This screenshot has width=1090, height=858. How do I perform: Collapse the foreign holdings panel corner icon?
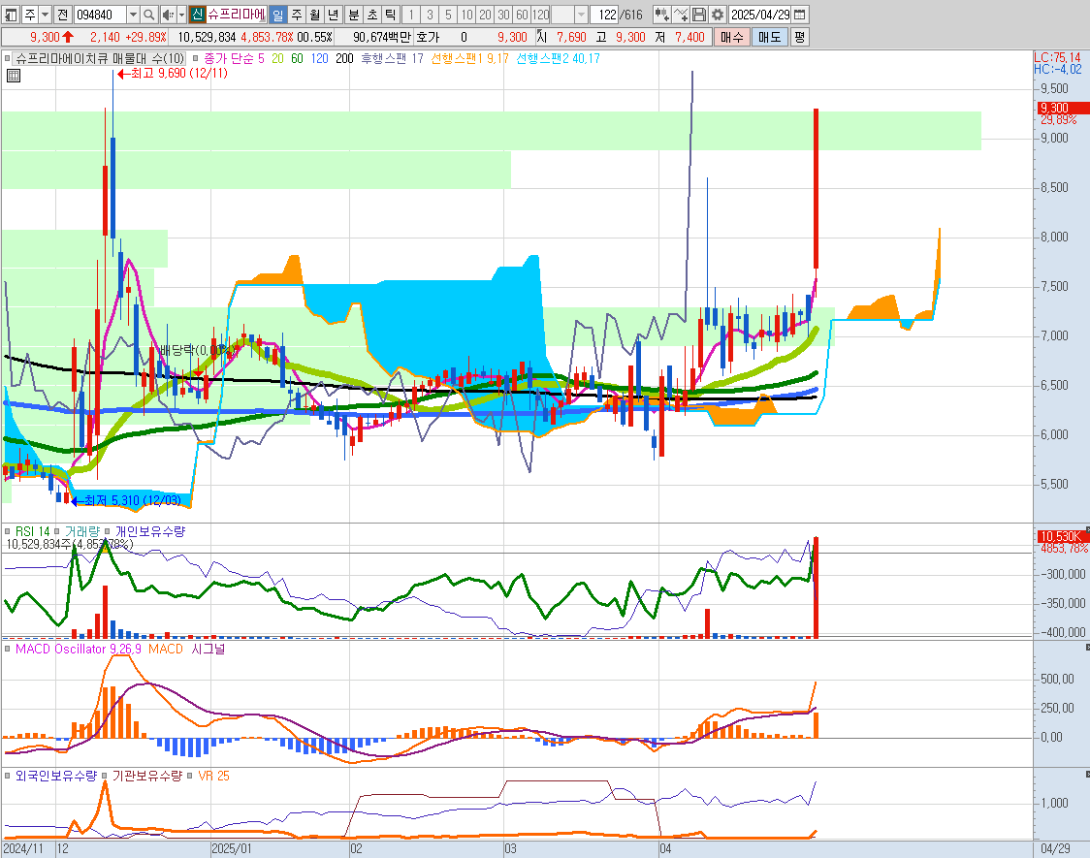tap(1086, 774)
